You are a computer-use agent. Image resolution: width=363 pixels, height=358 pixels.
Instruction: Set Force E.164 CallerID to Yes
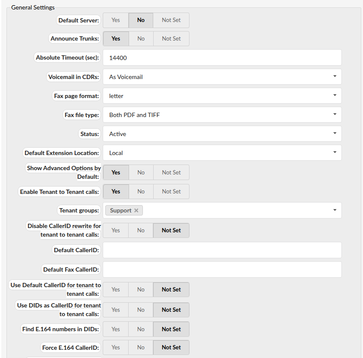point(116,347)
